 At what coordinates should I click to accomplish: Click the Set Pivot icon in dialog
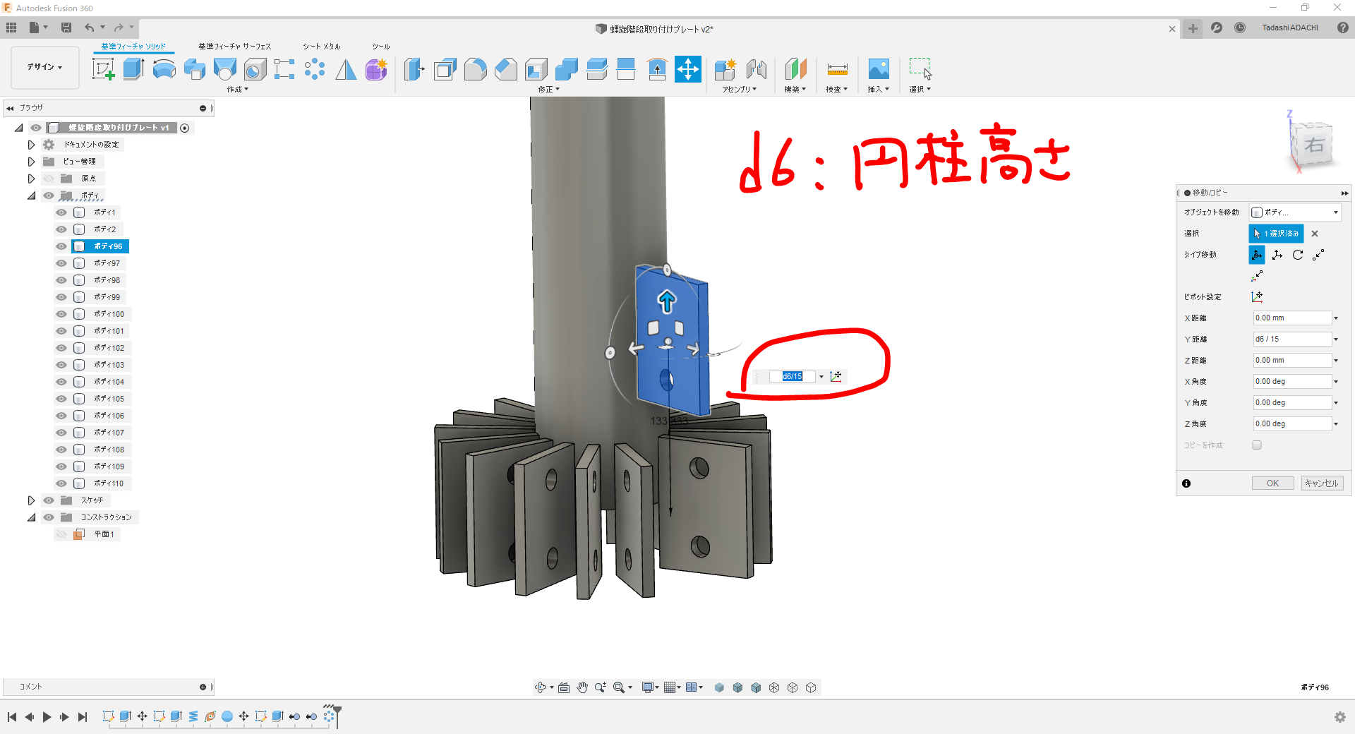[x=1257, y=297]
